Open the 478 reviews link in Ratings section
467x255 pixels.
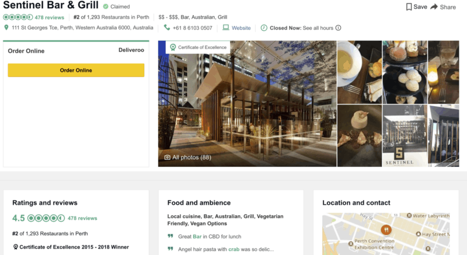click(82, 218)
